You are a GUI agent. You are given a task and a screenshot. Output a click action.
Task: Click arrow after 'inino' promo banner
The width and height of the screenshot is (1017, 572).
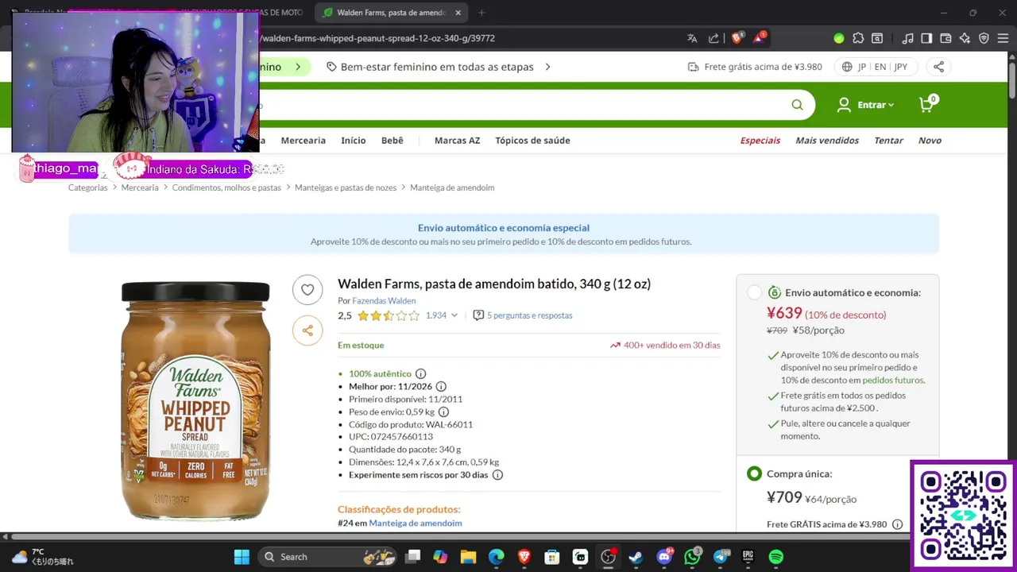[x=298, y=67]
